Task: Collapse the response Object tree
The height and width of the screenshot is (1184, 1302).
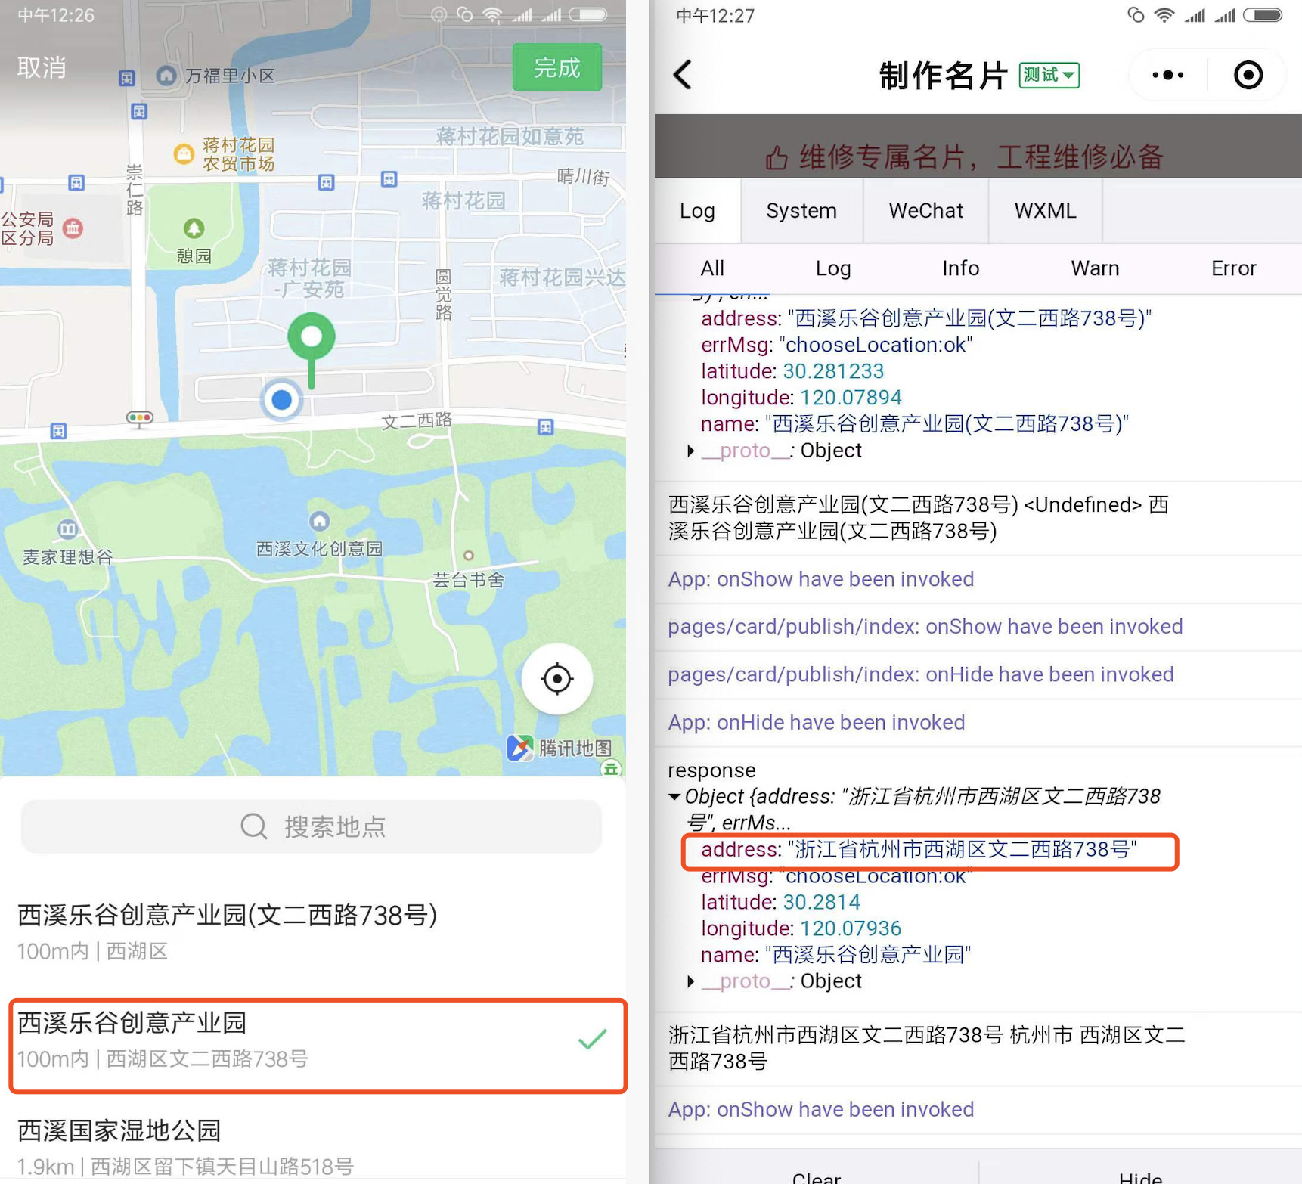Action: [x=674, y=796]
